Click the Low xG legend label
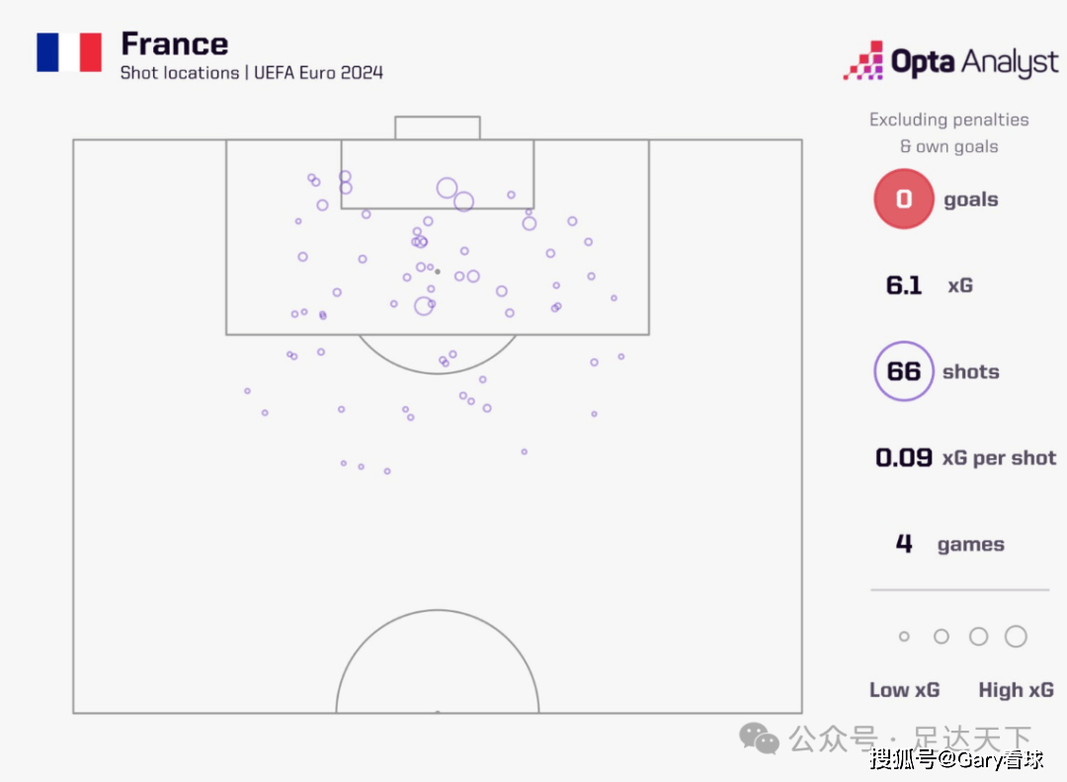The height and width of the screenshot is (782, 1067). [x=904, y=690]
